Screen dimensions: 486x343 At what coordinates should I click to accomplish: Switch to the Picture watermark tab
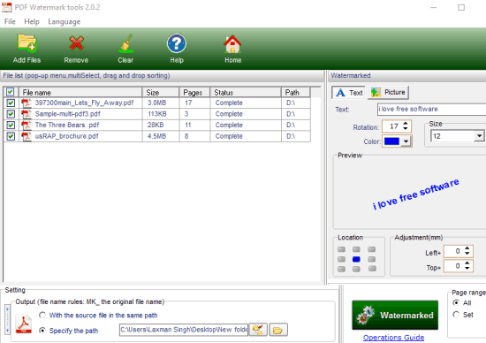pos(388,93)
